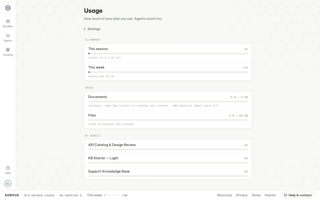Open Bundles from the sidebar icon
The image size is (320, 200).
tap(8, 21)
